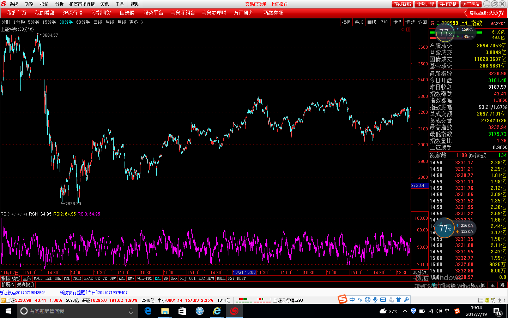Click the red-green market breadth indicator icon
Image resolution: width=508 pixels, height=318 pixels.
pyautogui.click(x=253, y=300)
